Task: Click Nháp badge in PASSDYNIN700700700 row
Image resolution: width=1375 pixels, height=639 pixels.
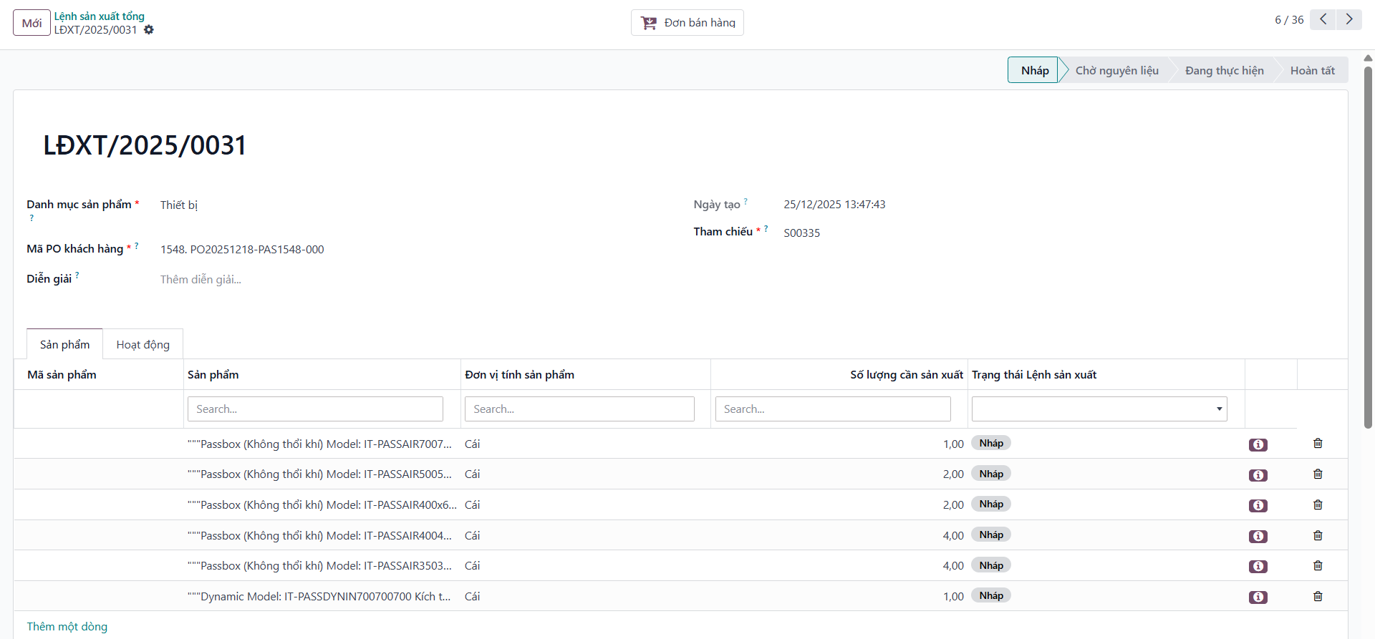Action: coord(991,595)
